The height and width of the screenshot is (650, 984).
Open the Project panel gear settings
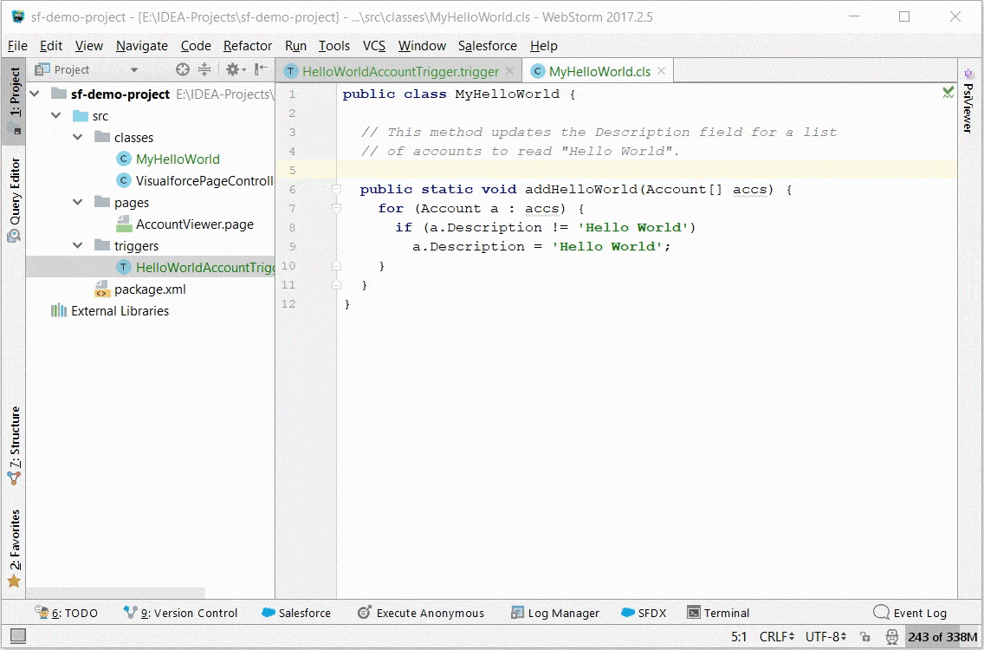[x=236, y=69]
